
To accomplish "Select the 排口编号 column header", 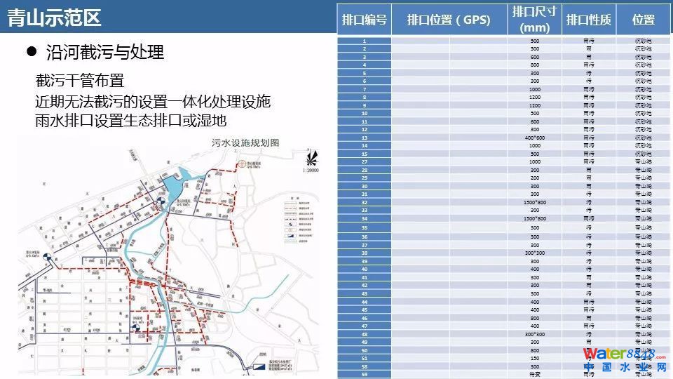I will point(364,20).
